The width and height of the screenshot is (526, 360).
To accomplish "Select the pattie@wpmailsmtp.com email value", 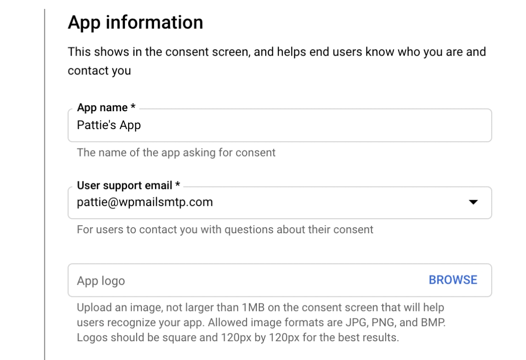I will [145, 203].
